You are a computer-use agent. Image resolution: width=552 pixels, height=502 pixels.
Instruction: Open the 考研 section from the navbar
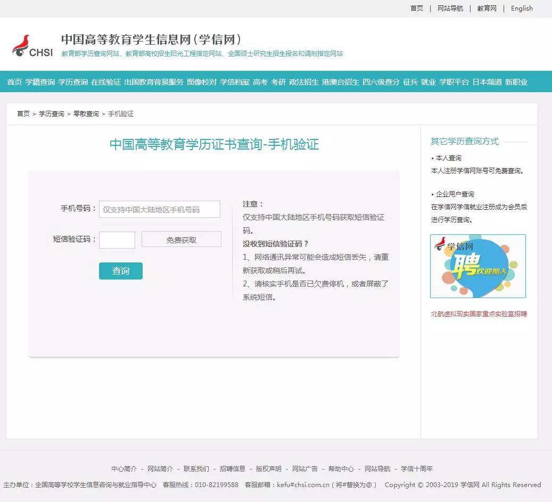278,83
